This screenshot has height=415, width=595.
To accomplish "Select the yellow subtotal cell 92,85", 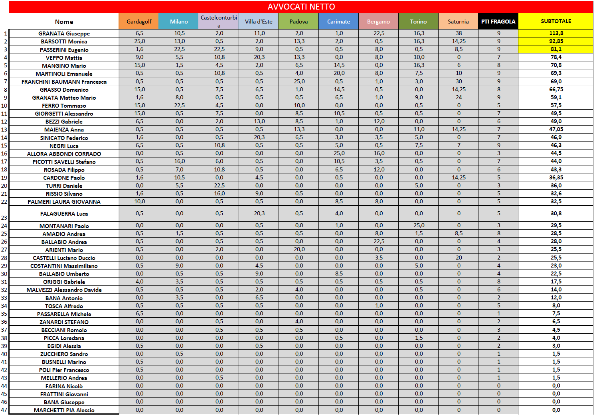I will pyautogui.click(x=555, y=41).
